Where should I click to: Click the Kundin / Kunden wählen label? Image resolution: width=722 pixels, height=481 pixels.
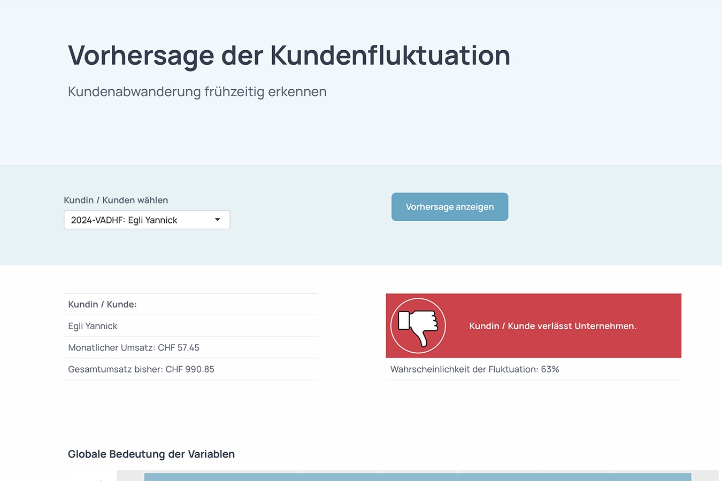(x=116, y=200)
